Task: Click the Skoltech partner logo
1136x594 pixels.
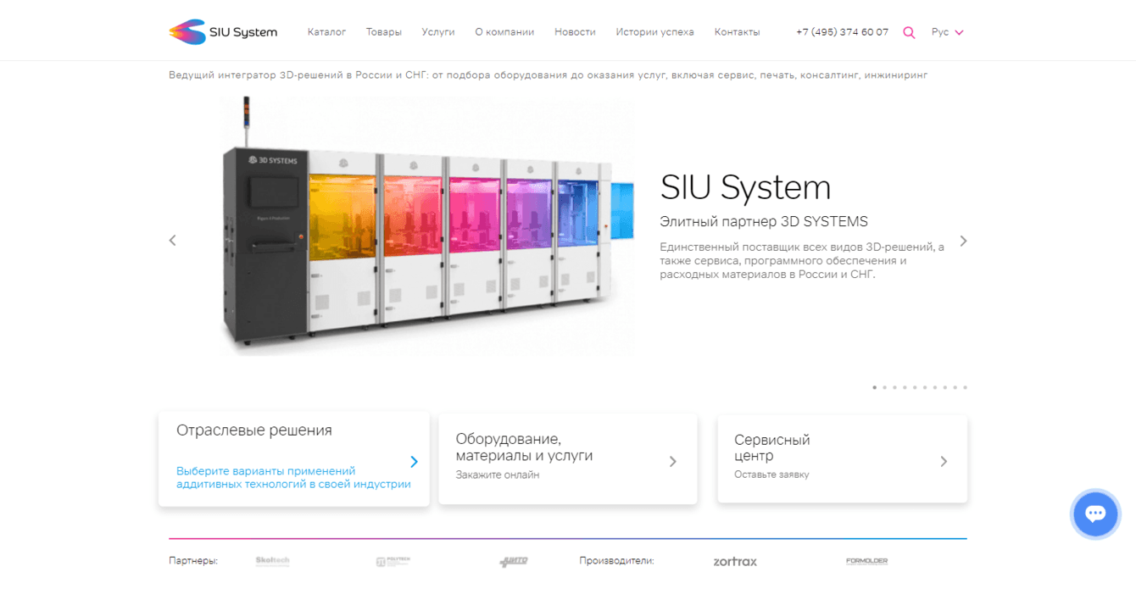Action: (x=272, y=561)
